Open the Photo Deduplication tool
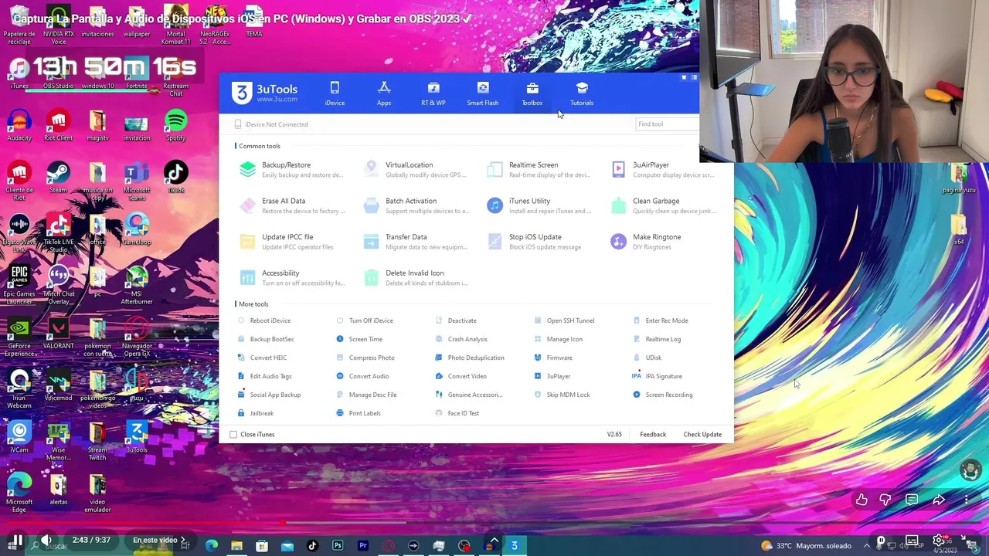Viewport: 989px width, 556px height. (470, 358)
